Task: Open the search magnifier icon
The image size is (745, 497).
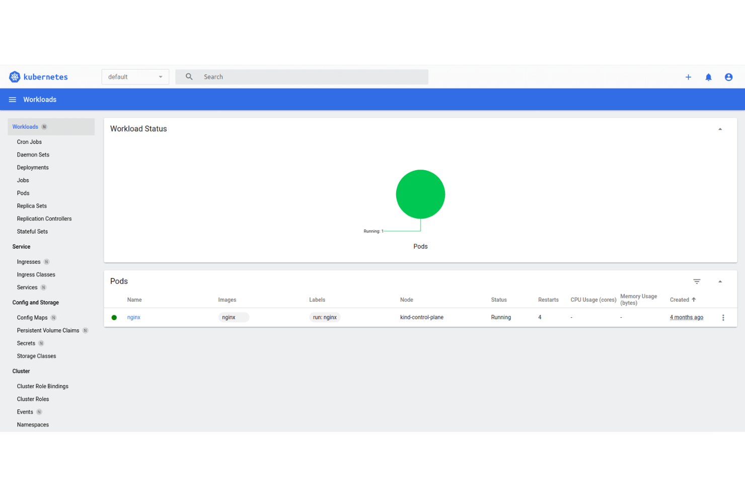Action: (188, 77)
